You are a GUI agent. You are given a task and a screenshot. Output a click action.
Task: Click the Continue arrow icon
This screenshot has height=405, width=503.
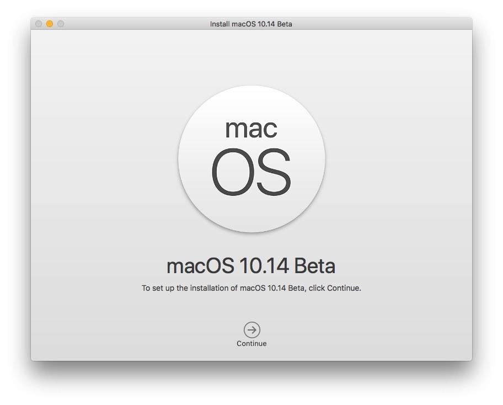coord(252,329)
